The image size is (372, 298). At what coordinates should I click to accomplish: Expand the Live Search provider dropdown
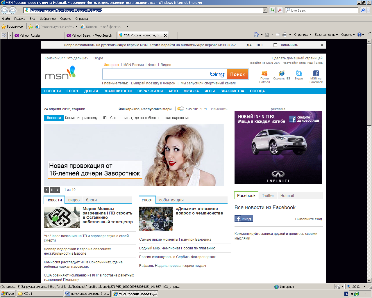[x=368, y=10]
